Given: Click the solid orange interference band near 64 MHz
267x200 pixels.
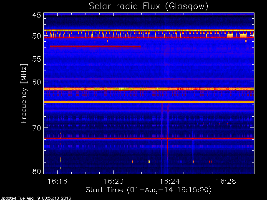Looking at the screenshot, I should click(149, 102).
